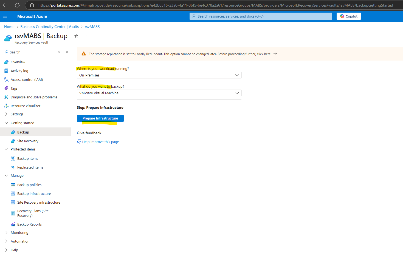Click the Microsoft Azure logo text

pyautogui.click(x=32, y=16)
